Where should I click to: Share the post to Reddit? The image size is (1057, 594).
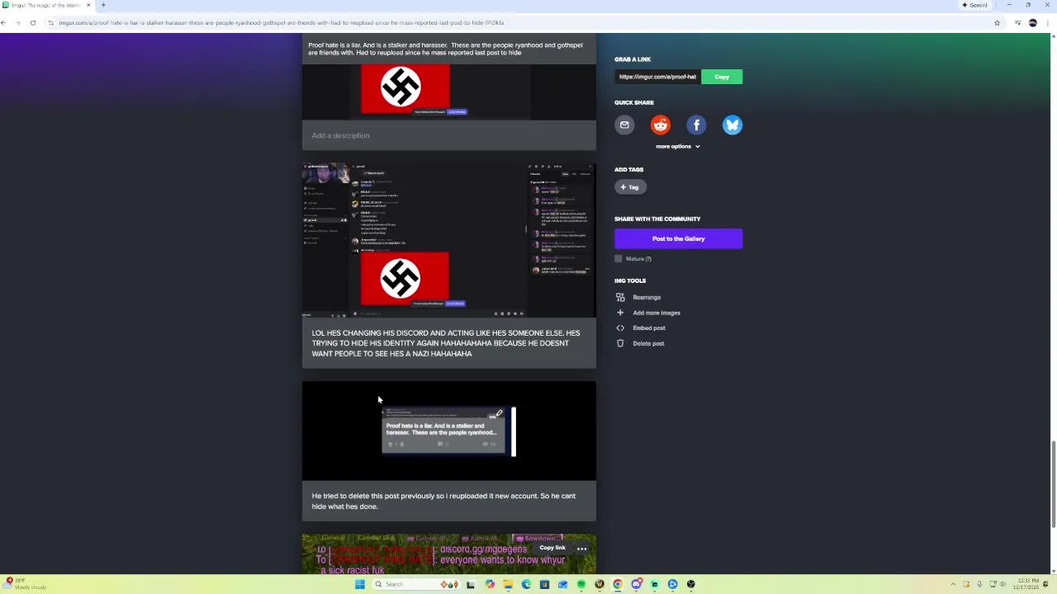pyautogui.click(x=661, y=125)
